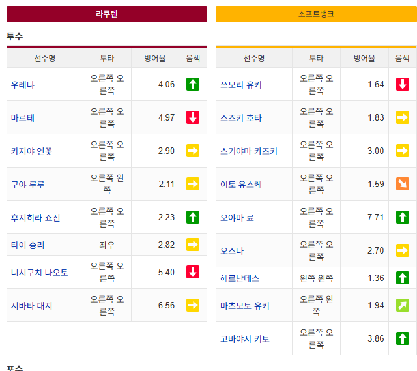Click the yellow right arrow in 오스나 row
This screenshot has height=371, width=417.
[x=403, y=250]
